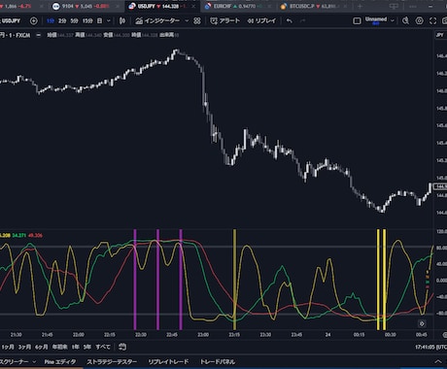Select the 6ヶ月 date range

point(42,347)
